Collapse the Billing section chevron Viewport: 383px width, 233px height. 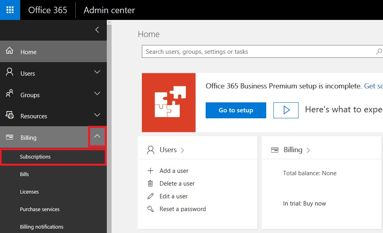pos(97,137)
